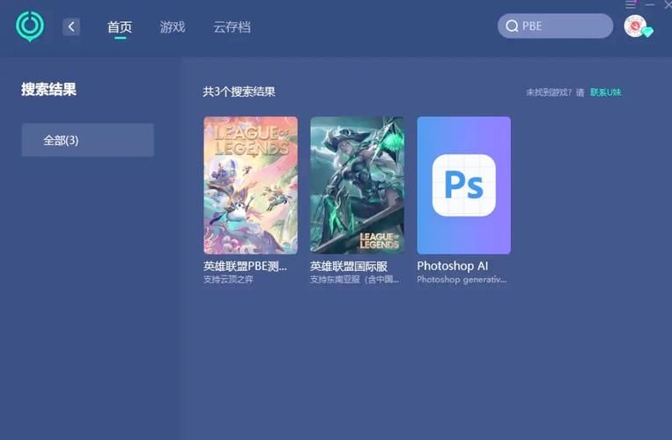The width and height of the screenshot is (672, 440).
Task: Click the 英雄联盟国际服 title text
Action: [349, 266]
